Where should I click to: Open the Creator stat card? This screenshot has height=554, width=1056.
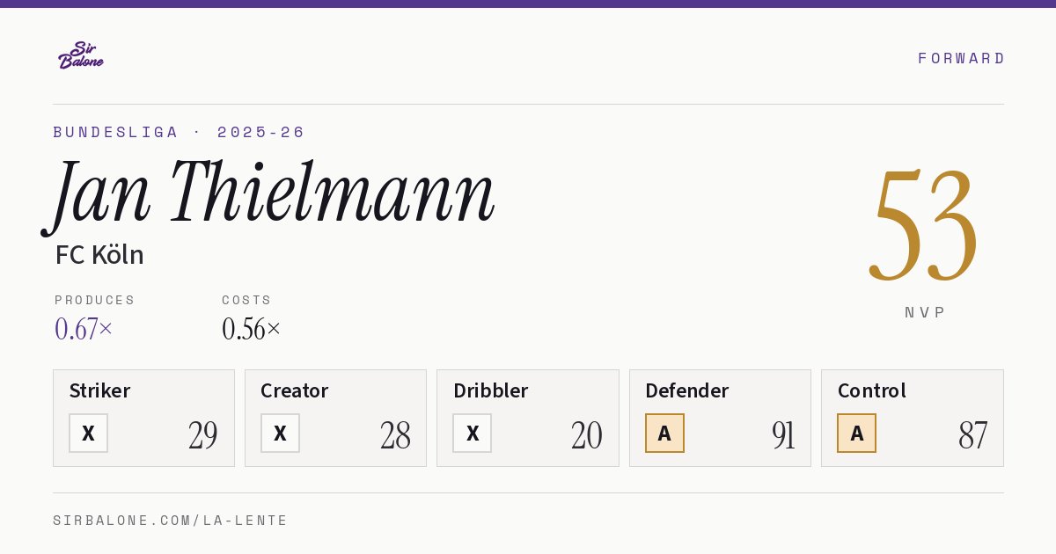tap(335, 418)
